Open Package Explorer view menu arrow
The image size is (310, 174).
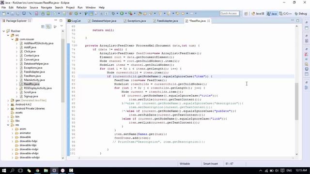point(62,26)
